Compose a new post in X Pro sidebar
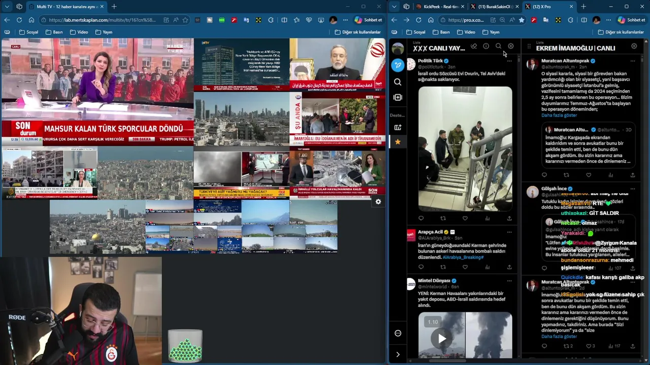 398,65
